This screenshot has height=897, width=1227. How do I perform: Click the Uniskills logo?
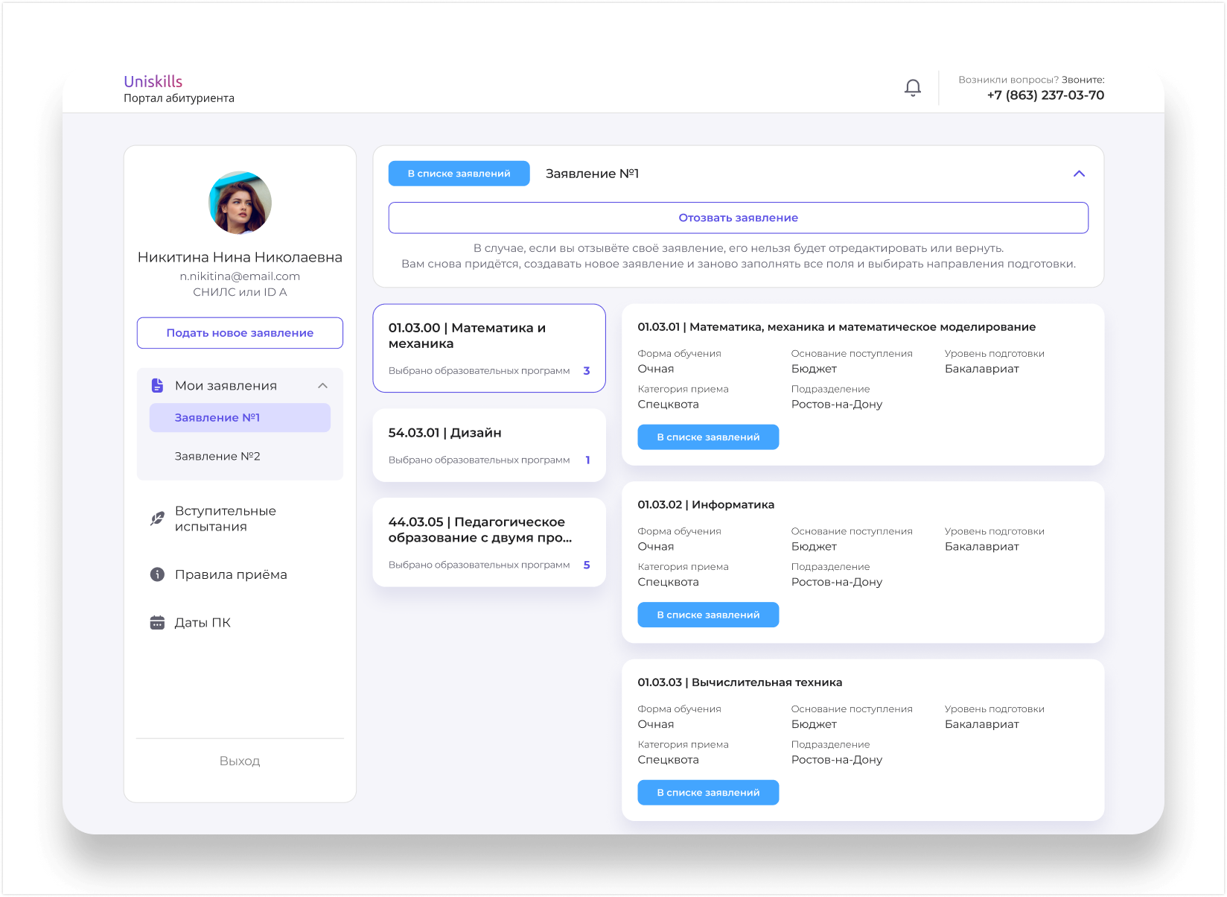click(x=153, y=81)
